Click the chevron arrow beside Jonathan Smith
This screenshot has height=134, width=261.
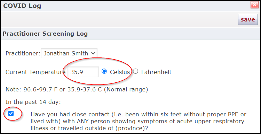(x=93, y=53)
